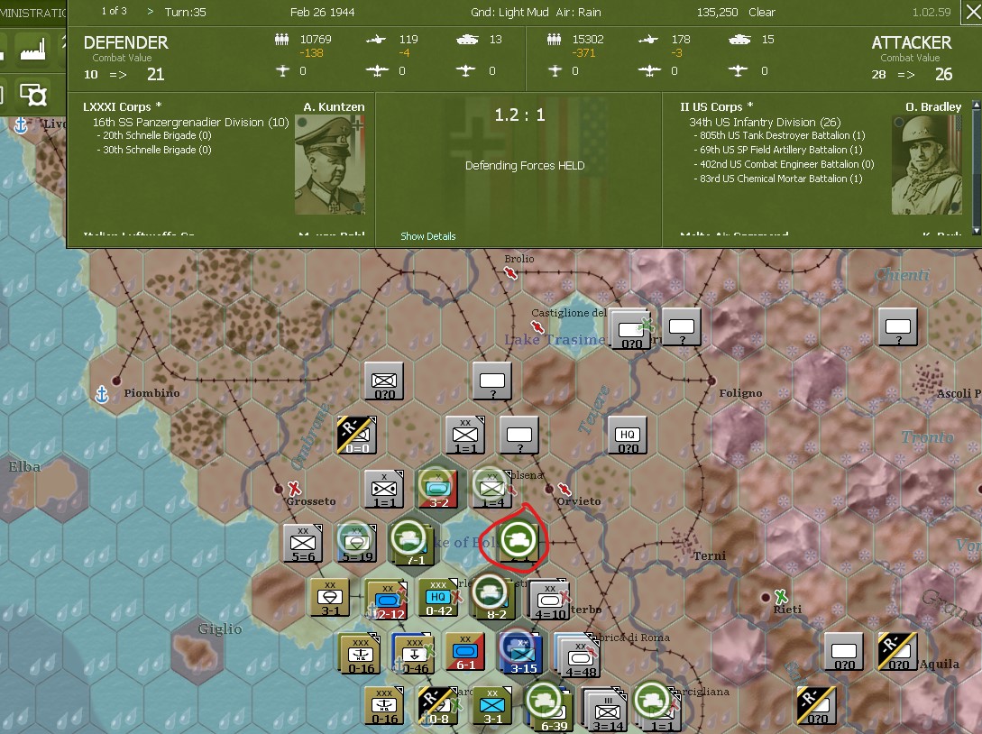This screenshot has width=982, height=734.
Task: Select the R 0?0 counter near Aquila
Action: point(897,651)
